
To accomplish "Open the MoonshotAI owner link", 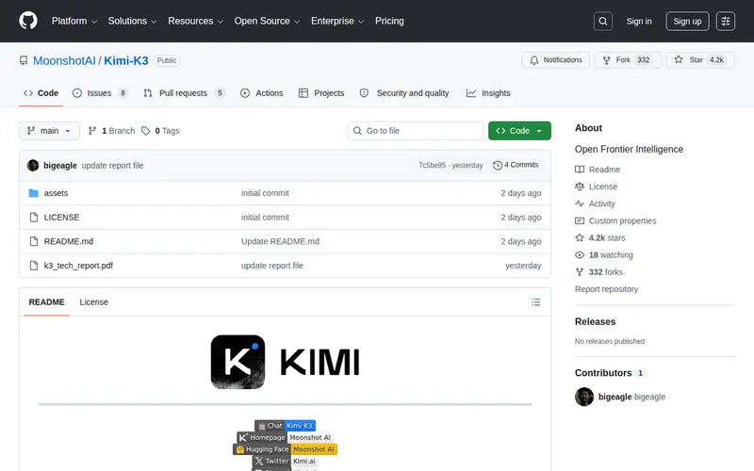I will click(64, 60).
